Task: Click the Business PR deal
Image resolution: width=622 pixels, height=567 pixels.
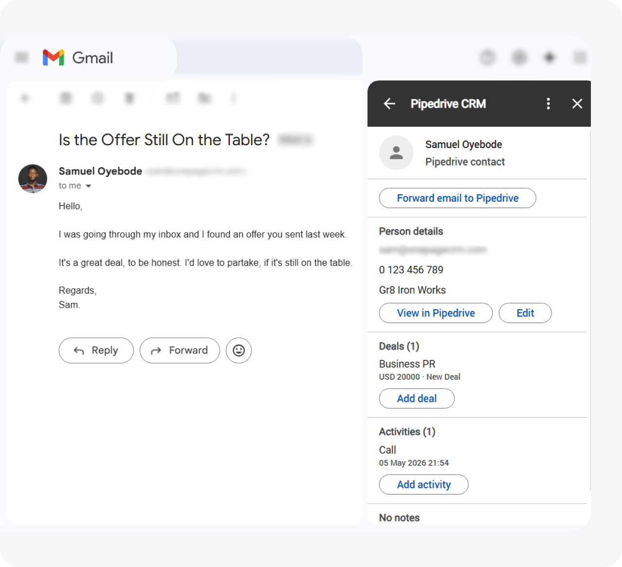Action: pos(407,364)
